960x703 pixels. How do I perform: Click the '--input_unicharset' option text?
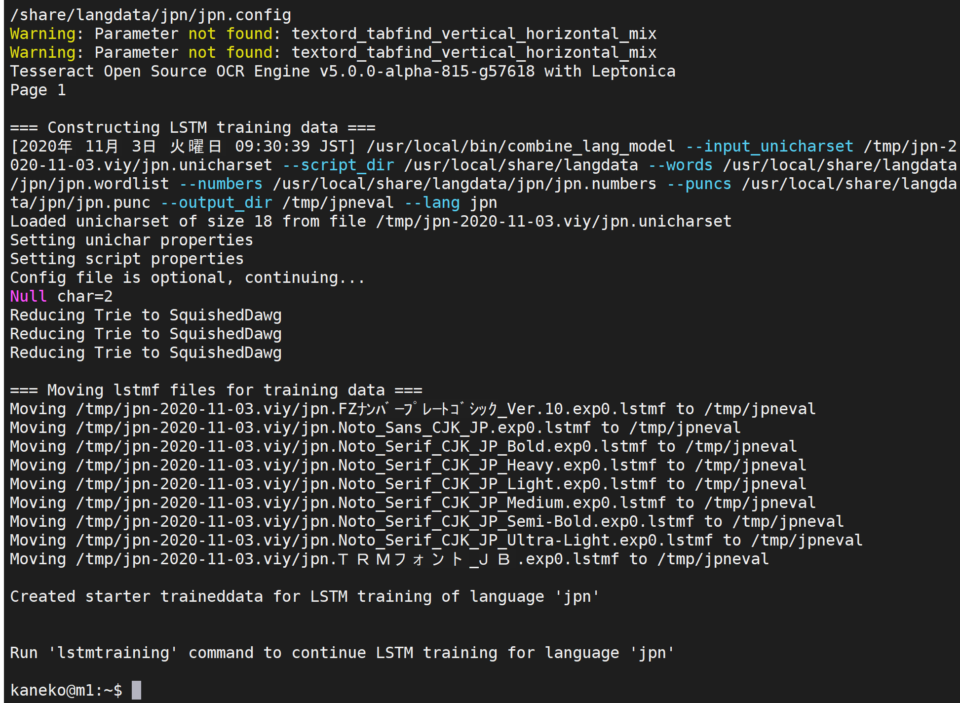click(x=769, y=147)
